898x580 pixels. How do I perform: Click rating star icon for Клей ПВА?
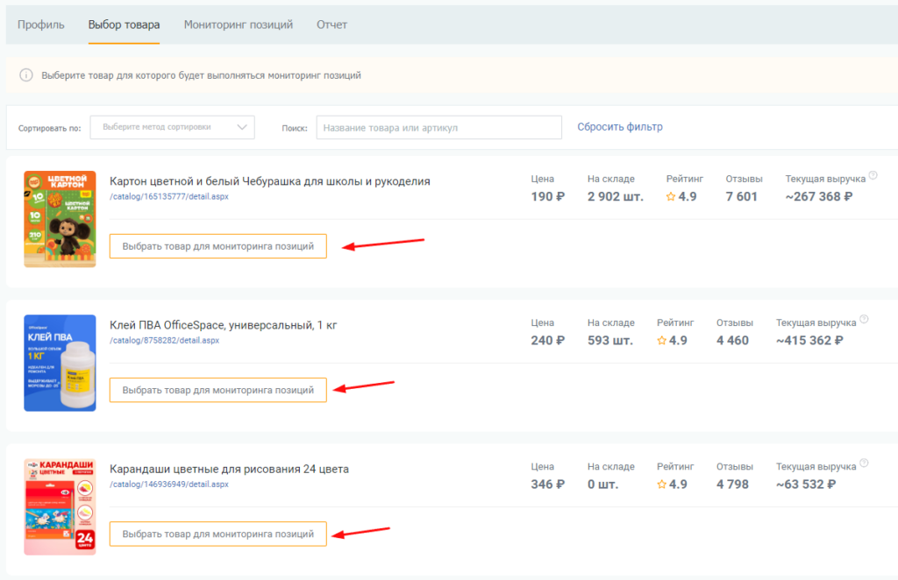pos(662,341)
